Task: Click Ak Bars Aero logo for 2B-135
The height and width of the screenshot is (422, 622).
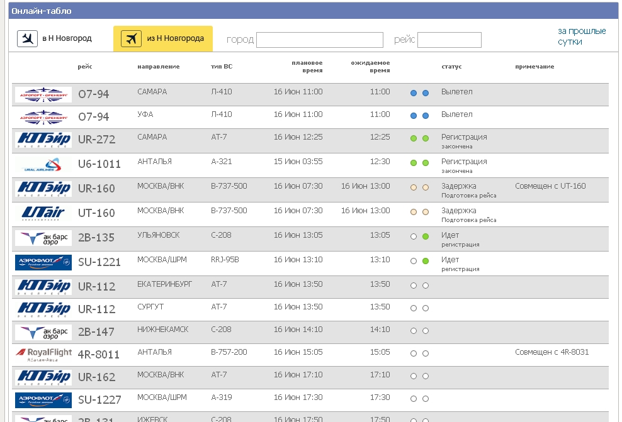Action: (x=43, y=238)
